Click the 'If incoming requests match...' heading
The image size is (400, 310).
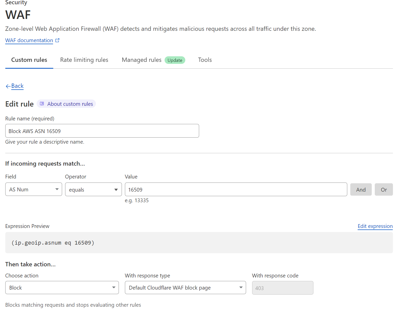[x=45, y=164]
